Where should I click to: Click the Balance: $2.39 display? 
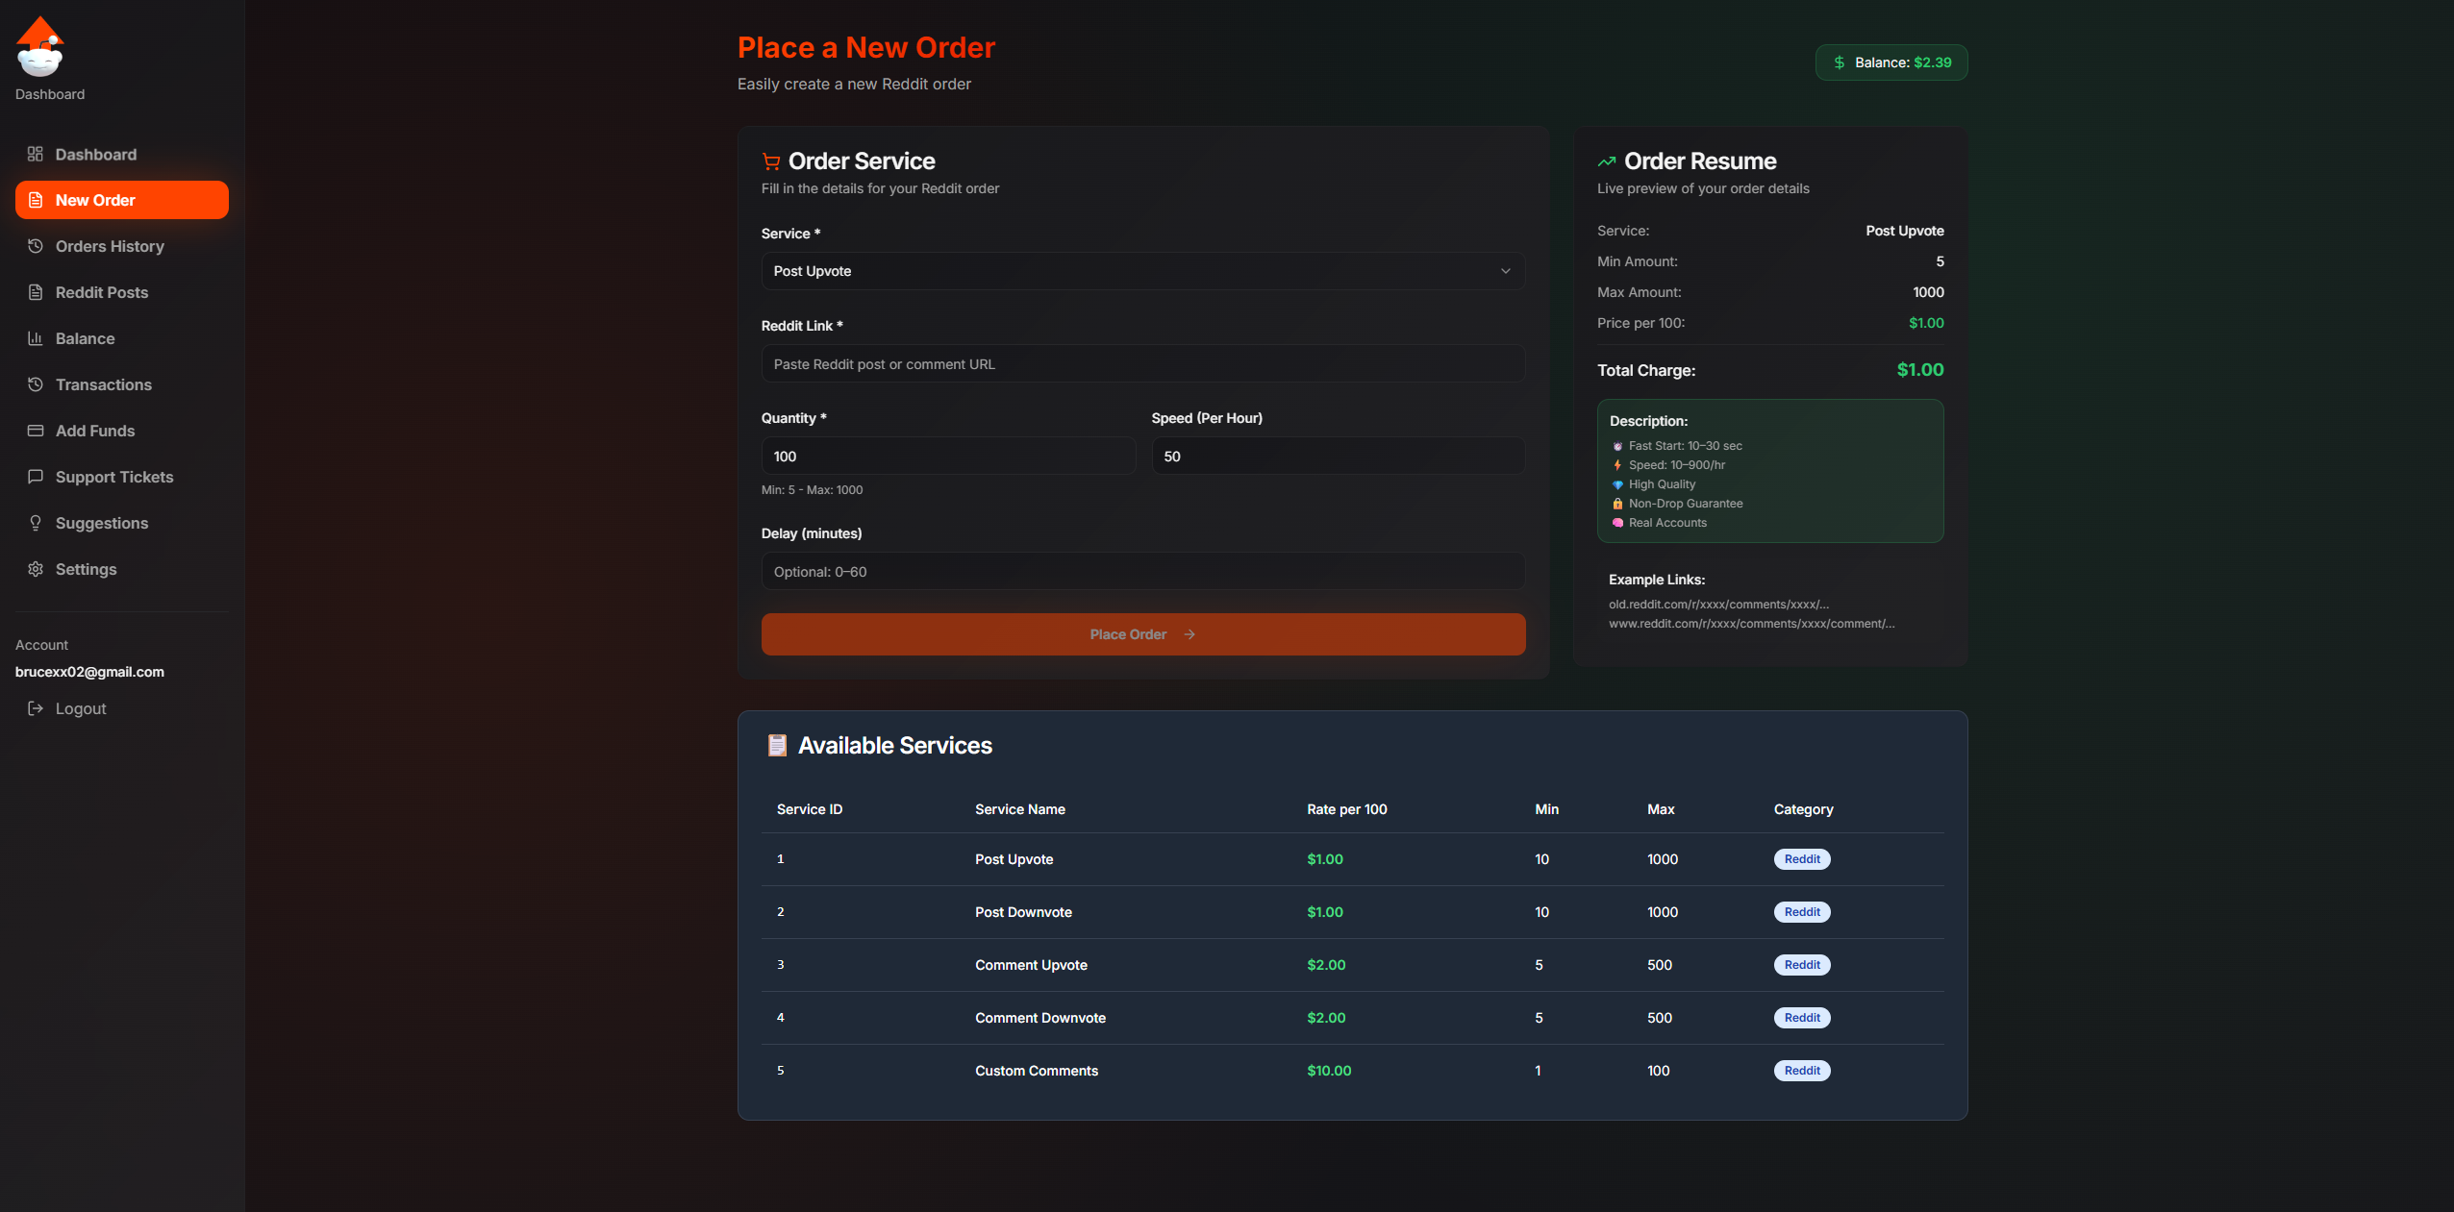pyautogui.click(x=1889, y=62)
